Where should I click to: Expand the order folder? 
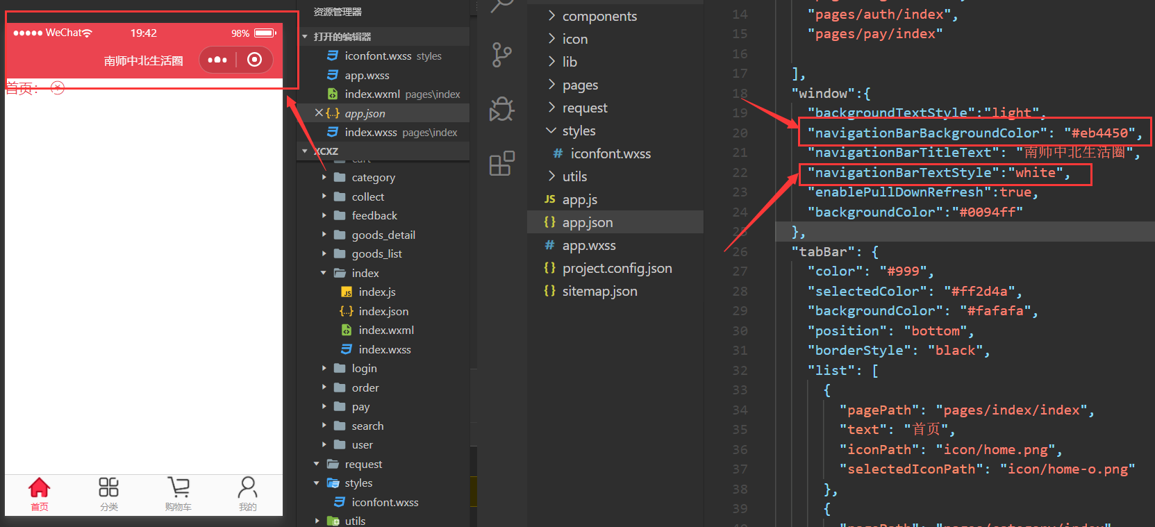click(x=324, y=387)
